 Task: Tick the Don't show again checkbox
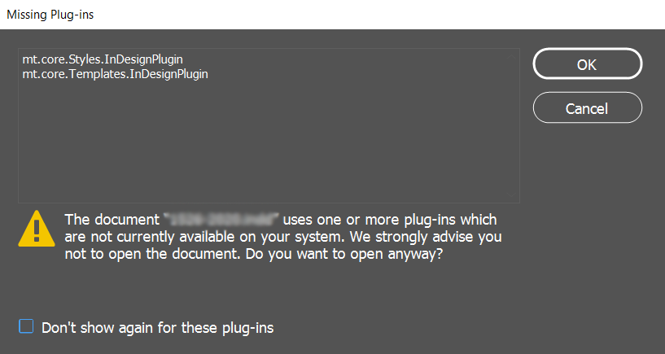pyautogui.click(x=26, y=326)
